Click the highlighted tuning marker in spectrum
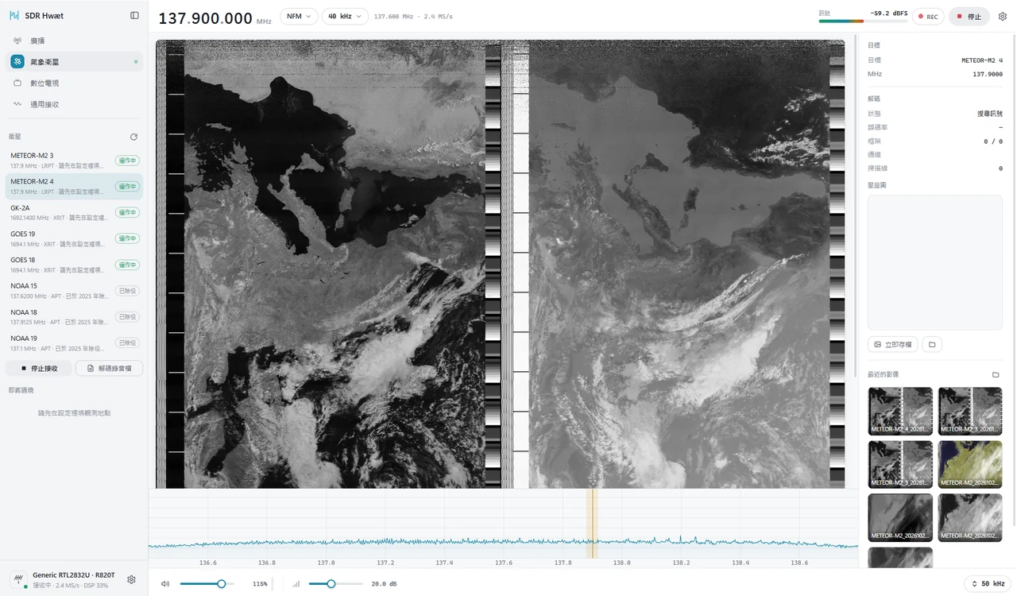This screenshot has width=1017, height=596. click(x=592, y=523)
